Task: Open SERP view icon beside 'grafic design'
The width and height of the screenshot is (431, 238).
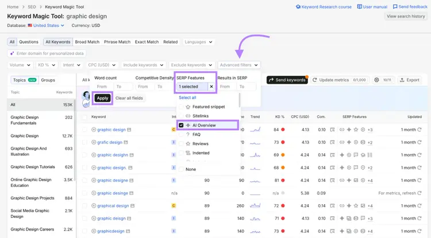Action: [126, 142]
